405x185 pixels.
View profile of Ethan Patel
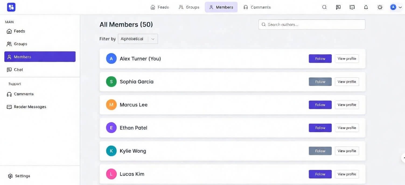(x=347, y=128)
